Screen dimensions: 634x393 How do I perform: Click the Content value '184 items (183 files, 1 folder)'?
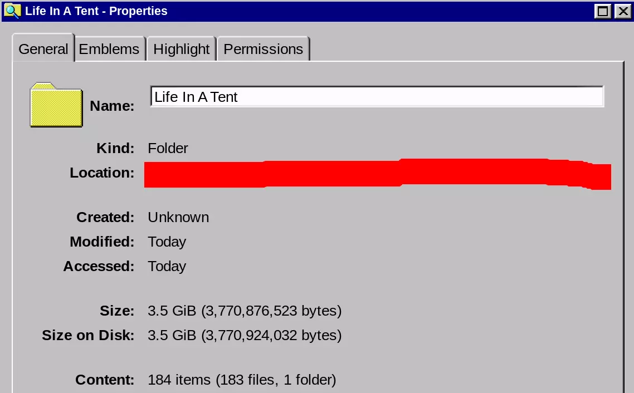coord(242,380)
